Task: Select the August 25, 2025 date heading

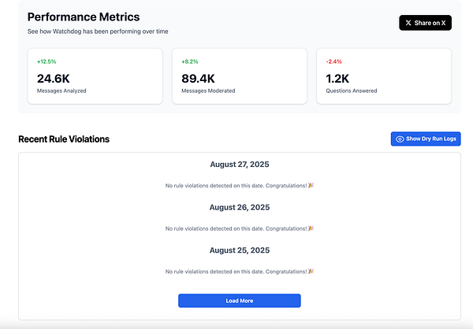Action: [240, 250]
